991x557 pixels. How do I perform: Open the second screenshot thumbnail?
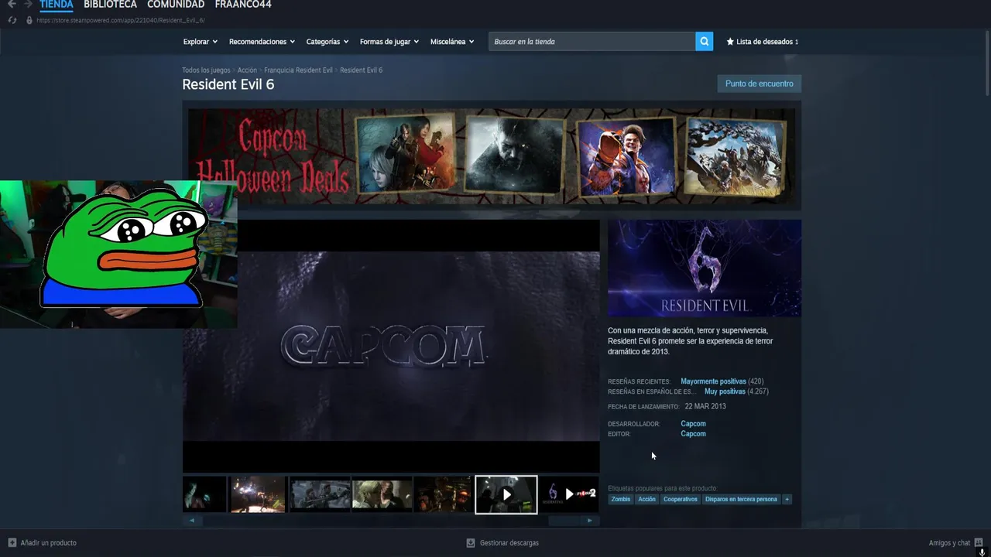pos(258,494)
